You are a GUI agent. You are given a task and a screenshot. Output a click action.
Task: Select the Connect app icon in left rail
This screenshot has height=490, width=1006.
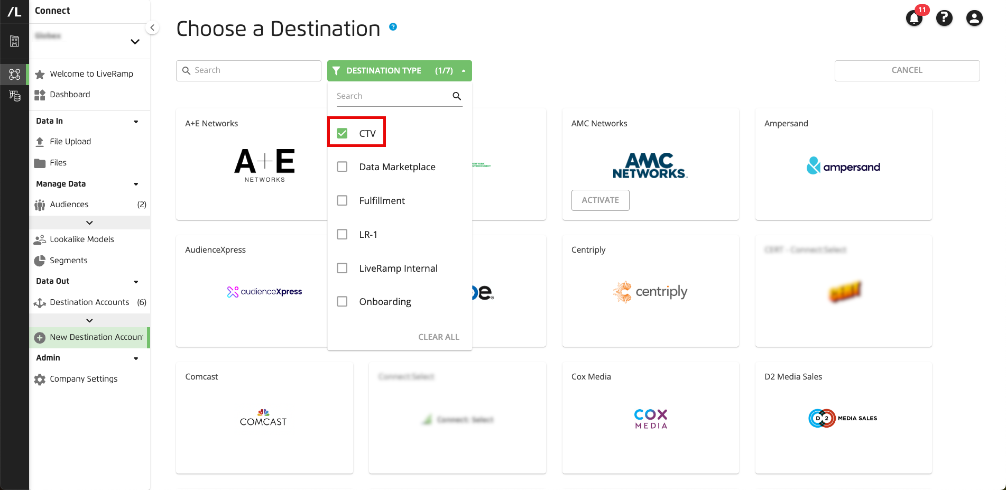(x=15, y=75)
